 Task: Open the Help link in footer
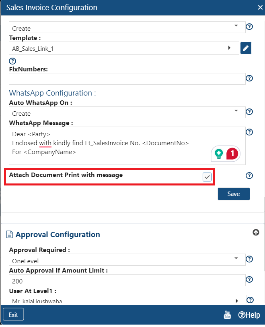click(249, 315)
